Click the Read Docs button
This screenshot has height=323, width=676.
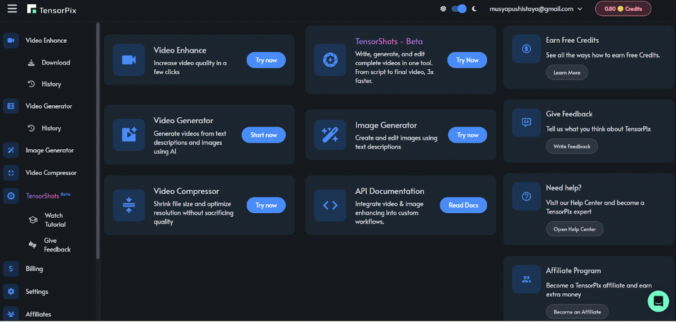coord(464,205)
